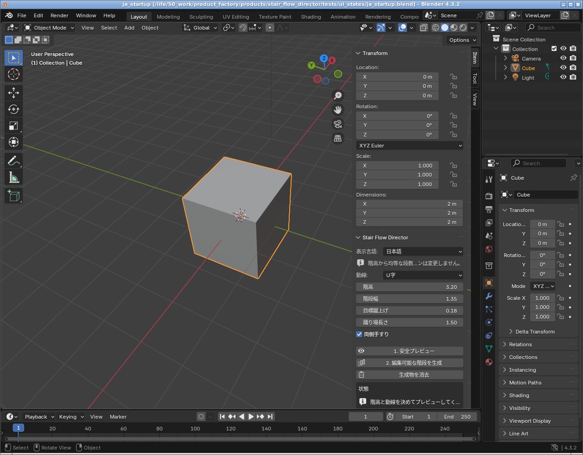Adjust the 踊り場長さ 1.50 value slider
The width and height of the screenshot is (583, 455).
410,322
